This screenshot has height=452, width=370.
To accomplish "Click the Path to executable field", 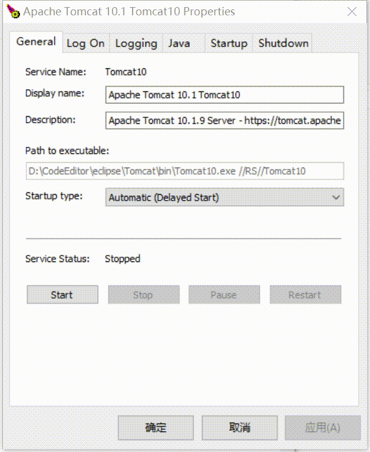I will 185,171.
